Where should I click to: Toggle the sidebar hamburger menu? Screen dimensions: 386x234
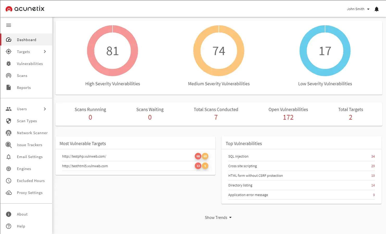click(x=9, y=25)
